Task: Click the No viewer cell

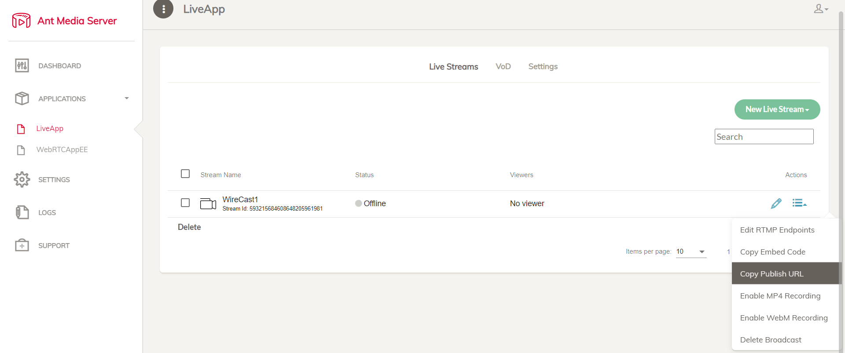Action: (x=527, y=204)
